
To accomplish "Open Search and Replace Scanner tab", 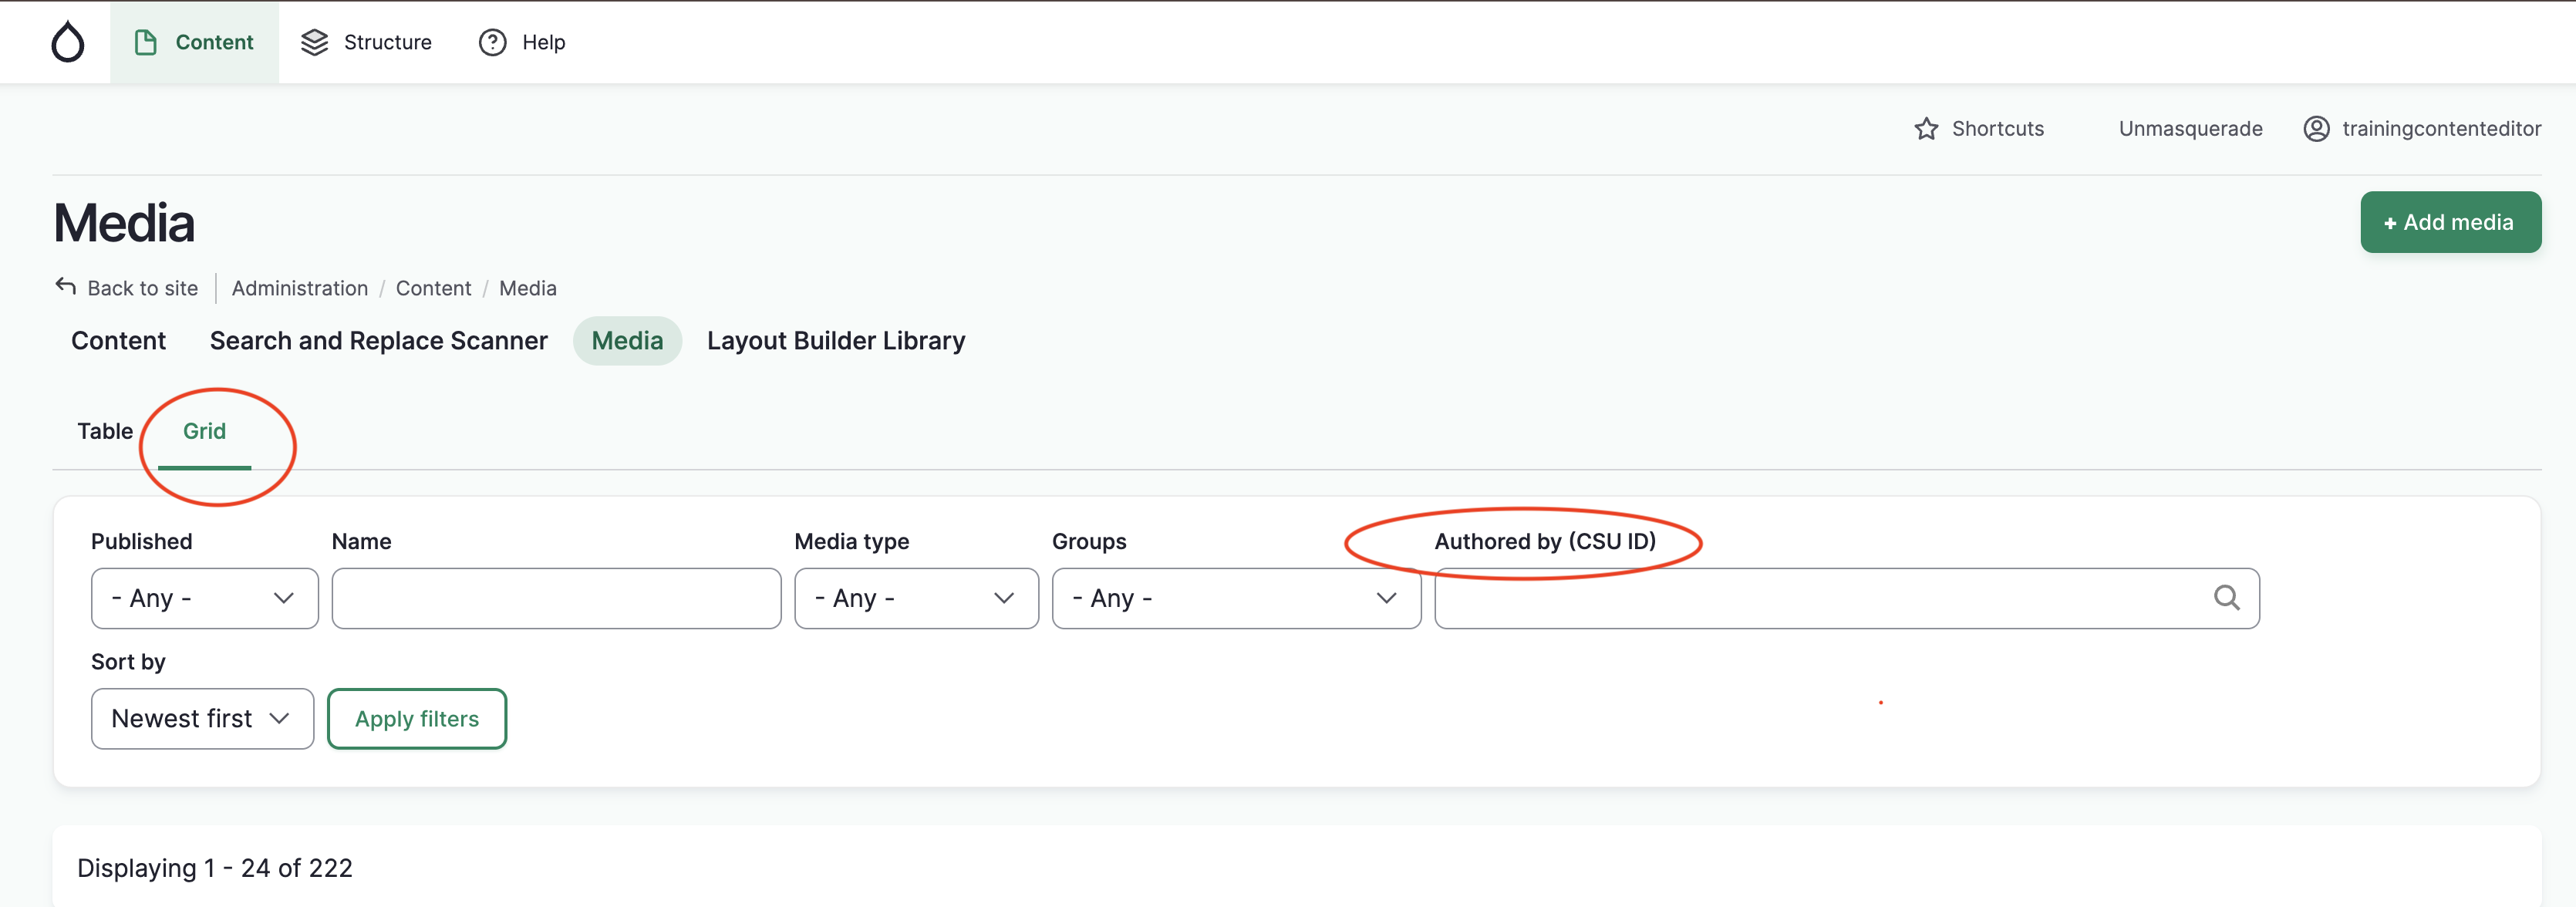I will pos(378,341).
